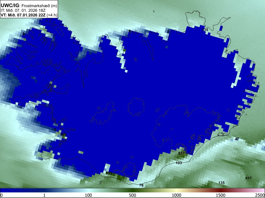Click the dark green color band above 500
The image size is (265, 198).
(132, 191)
